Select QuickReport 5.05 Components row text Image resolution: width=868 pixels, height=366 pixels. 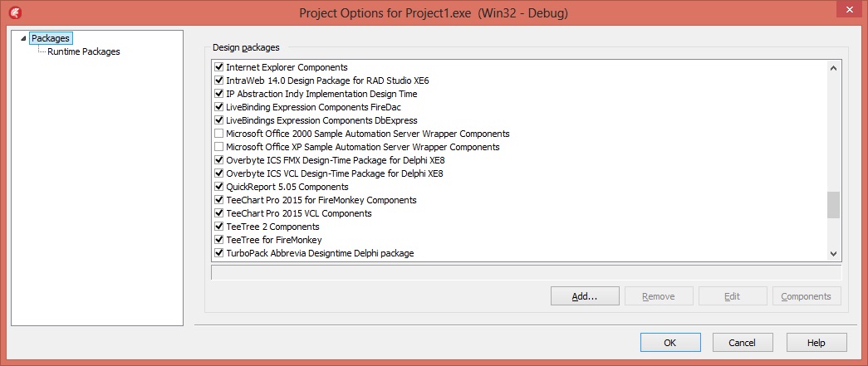(287, 187)
